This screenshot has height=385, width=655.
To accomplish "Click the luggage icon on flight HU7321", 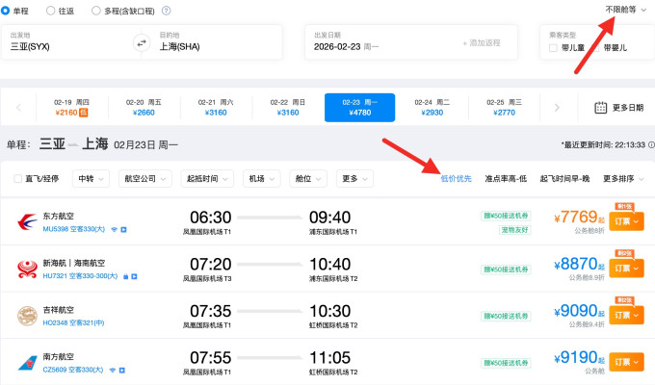I will click(x=125, y=276).
